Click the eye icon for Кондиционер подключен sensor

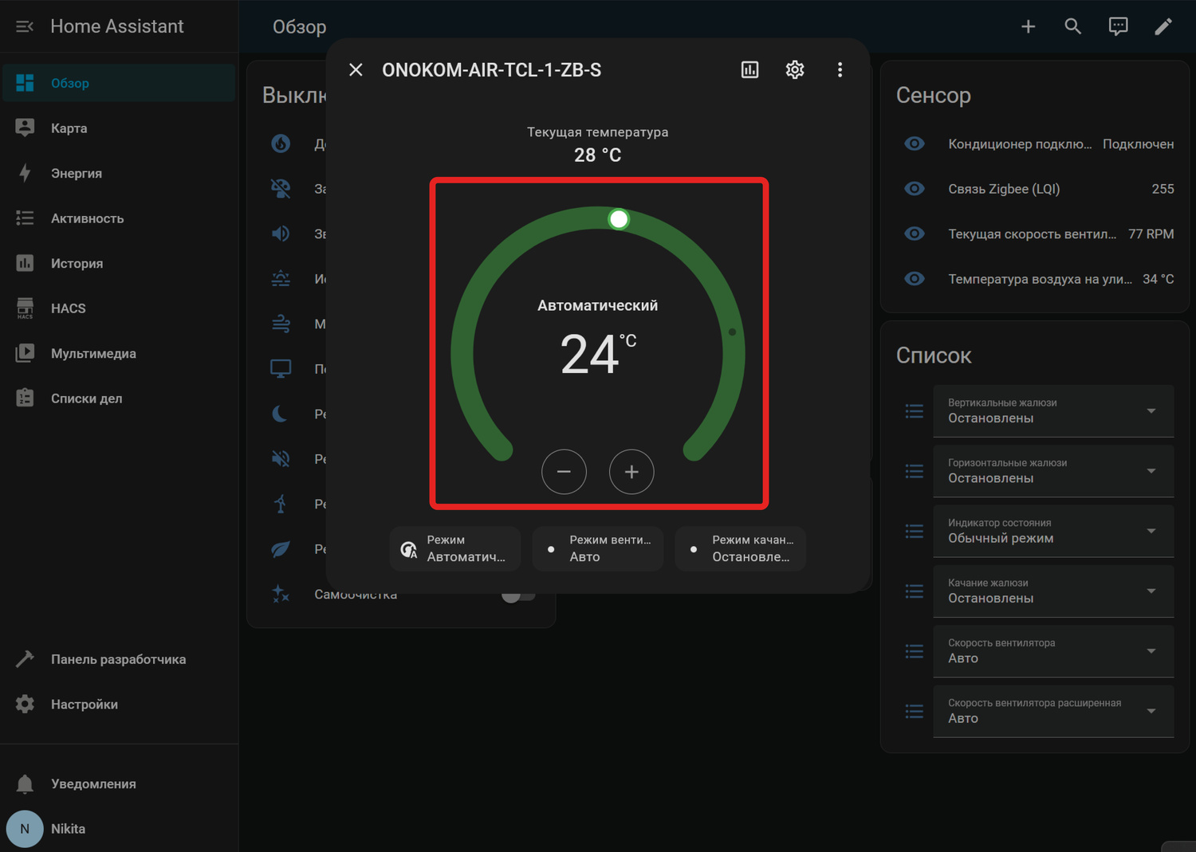[915, 143]
